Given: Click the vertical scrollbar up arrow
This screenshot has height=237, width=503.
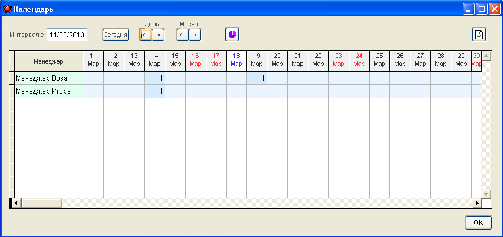Looking at the screenshot, I should [487, 56].
